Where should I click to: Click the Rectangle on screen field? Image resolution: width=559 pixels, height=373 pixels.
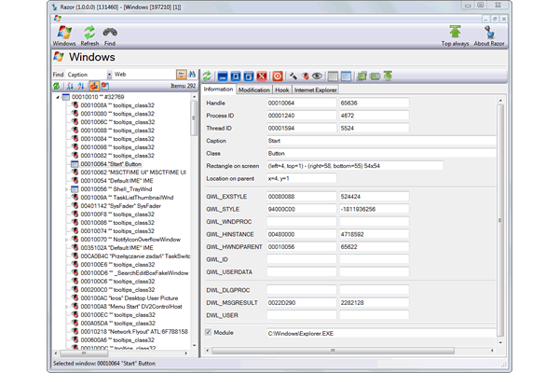355,166
